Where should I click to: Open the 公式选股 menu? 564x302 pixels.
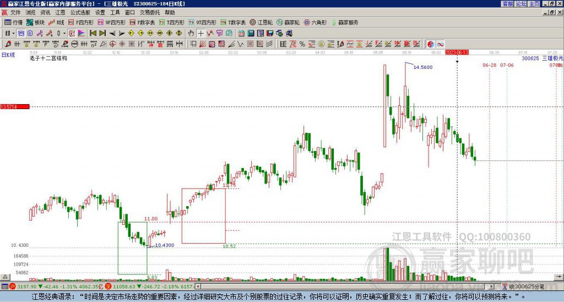pos(80,13)
